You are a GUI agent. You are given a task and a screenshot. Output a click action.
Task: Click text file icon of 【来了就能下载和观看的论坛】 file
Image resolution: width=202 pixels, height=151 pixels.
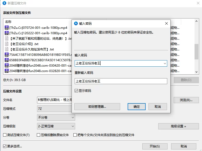(x=7, y=39)
